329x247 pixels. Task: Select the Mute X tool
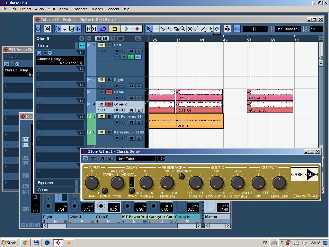coord(190,29)
